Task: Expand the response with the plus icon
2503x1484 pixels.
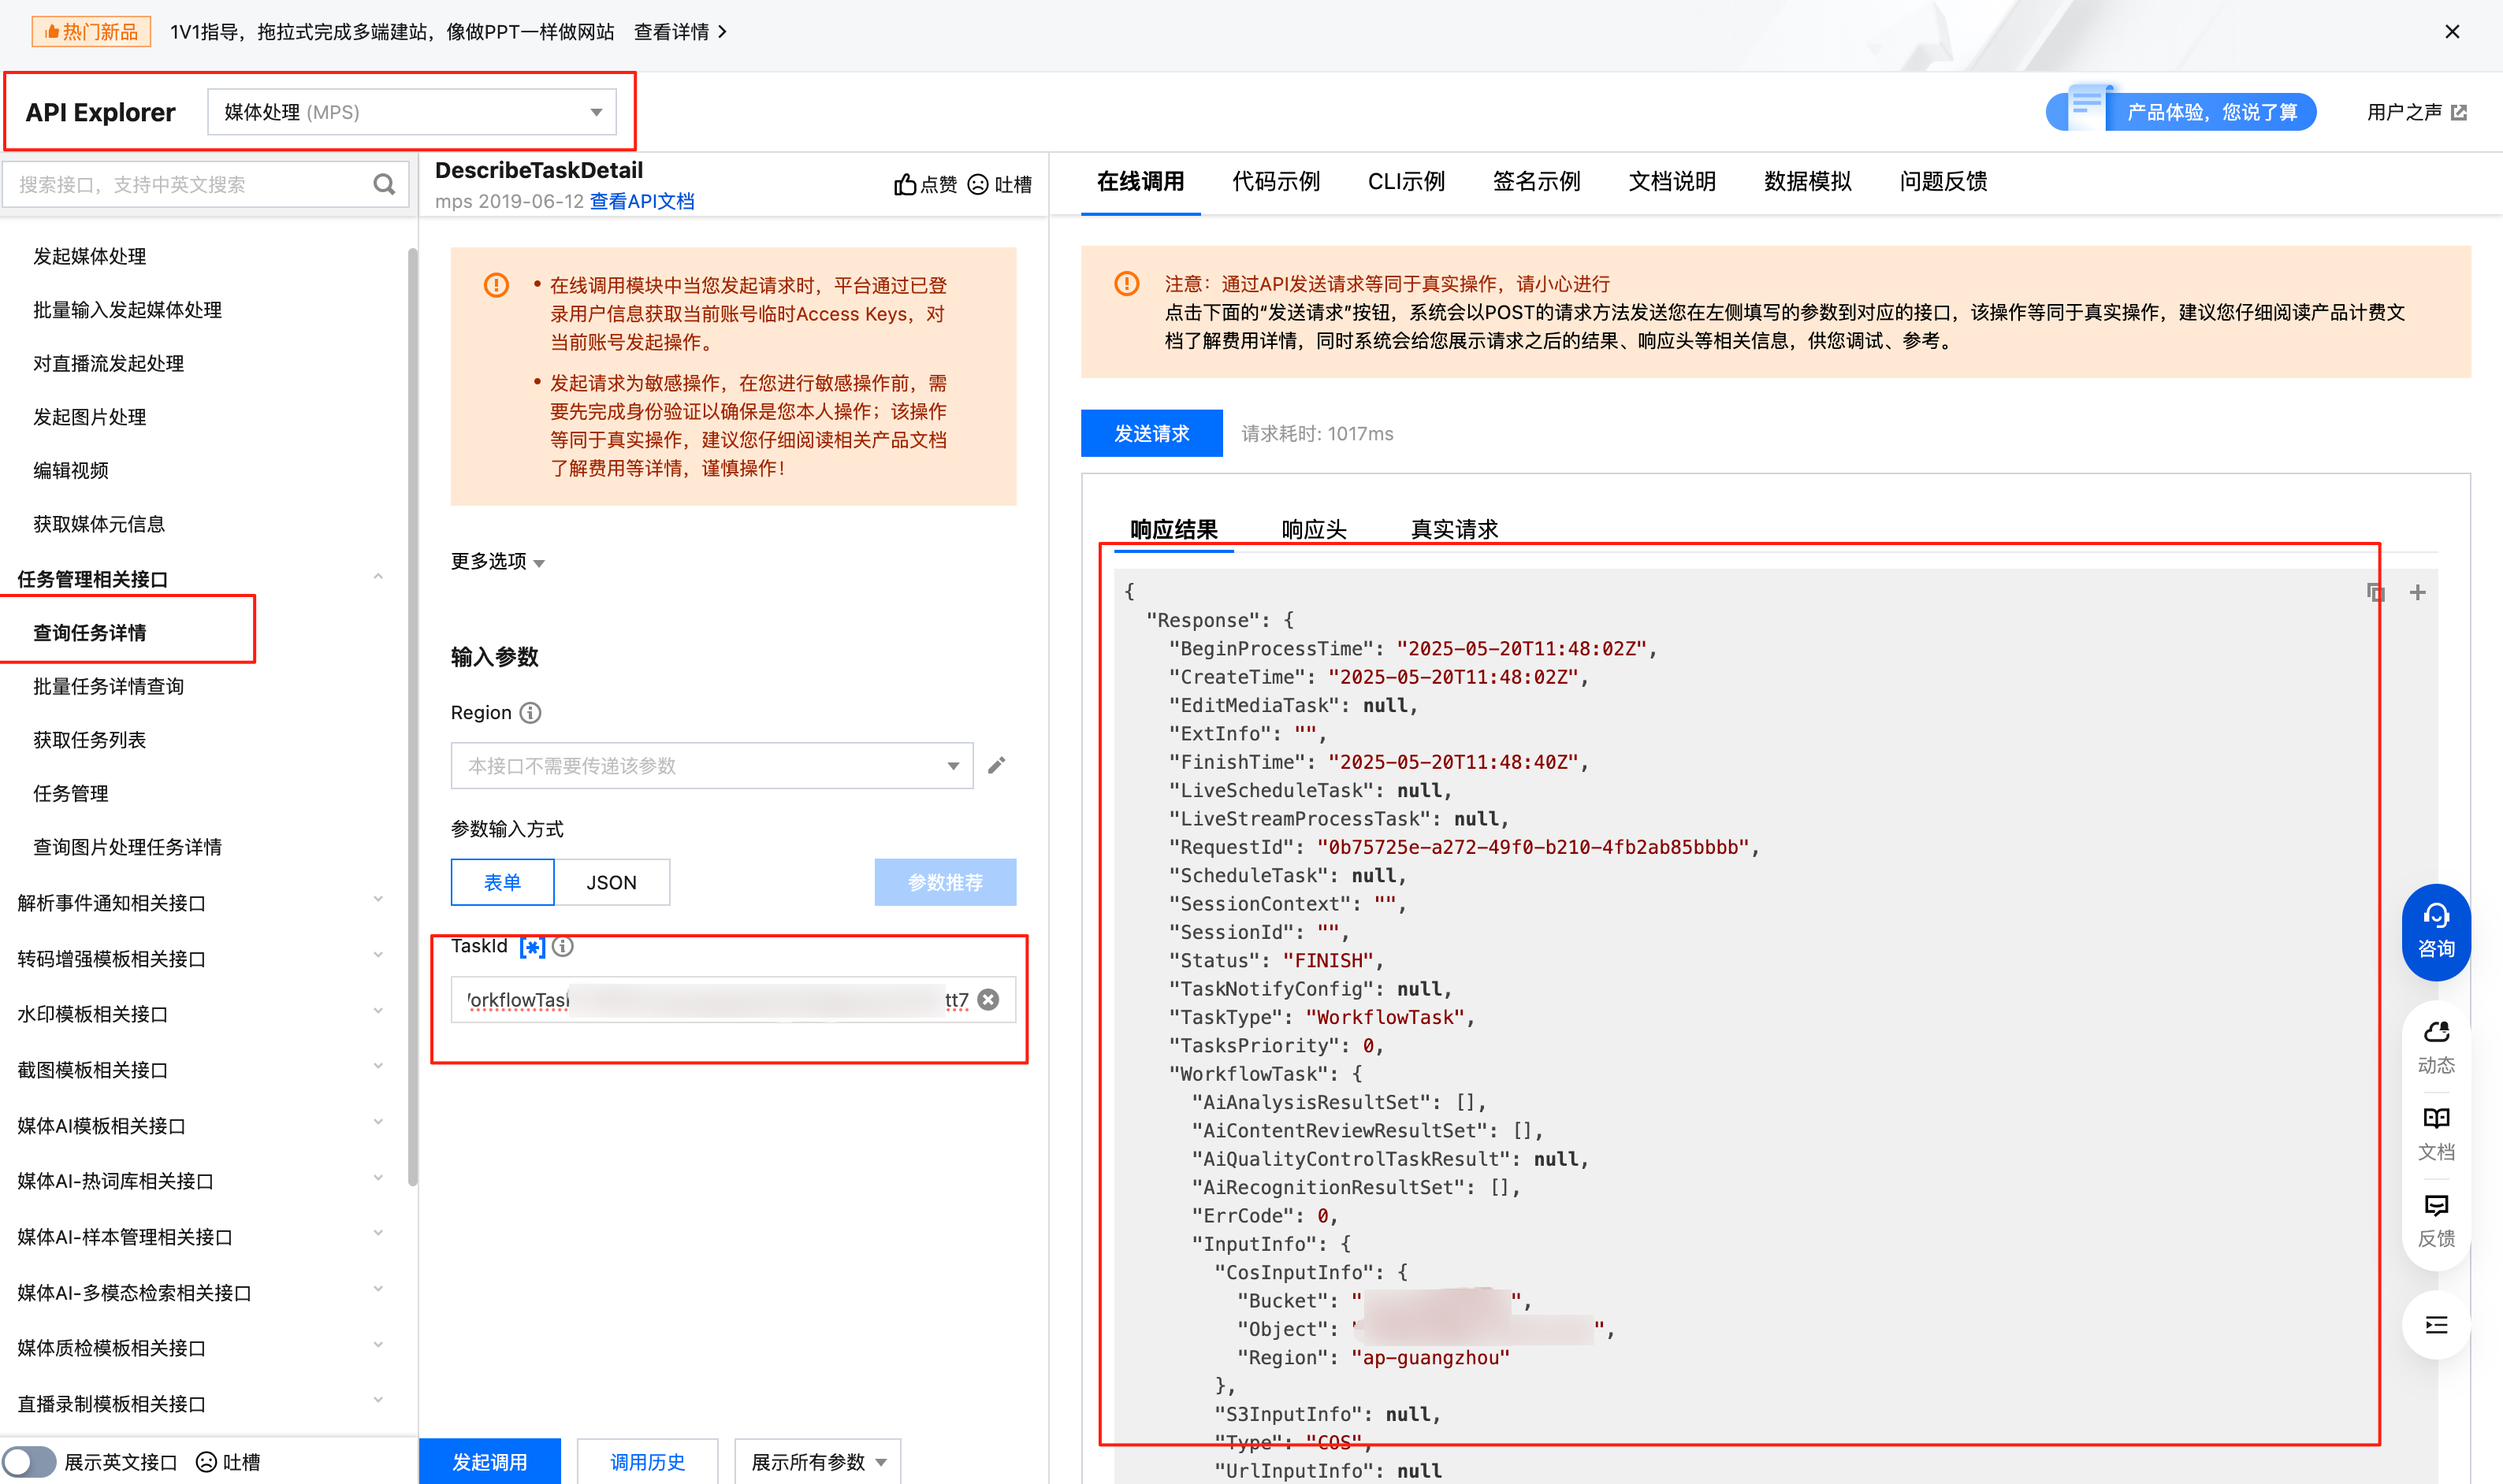Action: click(2417, 592)
